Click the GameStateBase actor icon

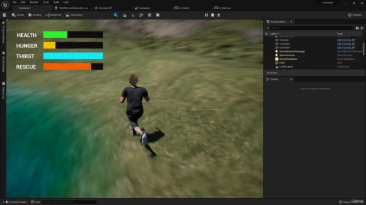click(x=277, y=59)
